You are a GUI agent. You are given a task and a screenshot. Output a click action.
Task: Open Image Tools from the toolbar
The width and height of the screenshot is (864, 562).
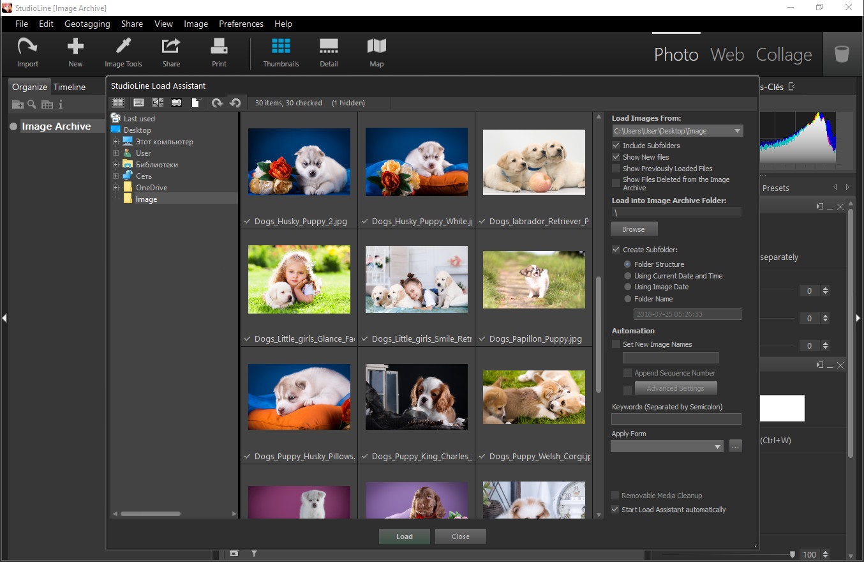[x=123, y=52]
